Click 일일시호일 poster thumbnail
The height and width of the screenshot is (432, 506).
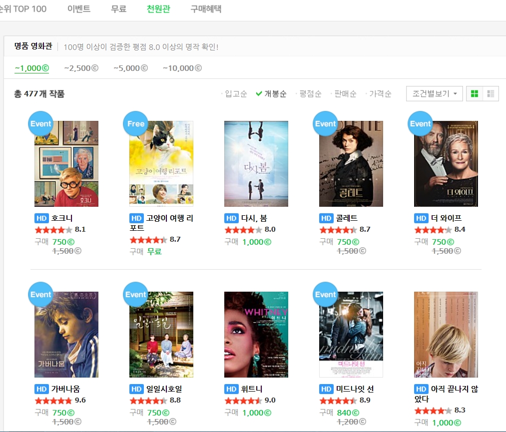(161, 335)
